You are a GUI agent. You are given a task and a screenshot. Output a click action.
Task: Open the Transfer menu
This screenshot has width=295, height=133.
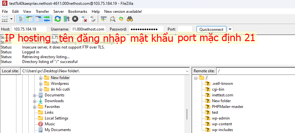tap(42, 11)
